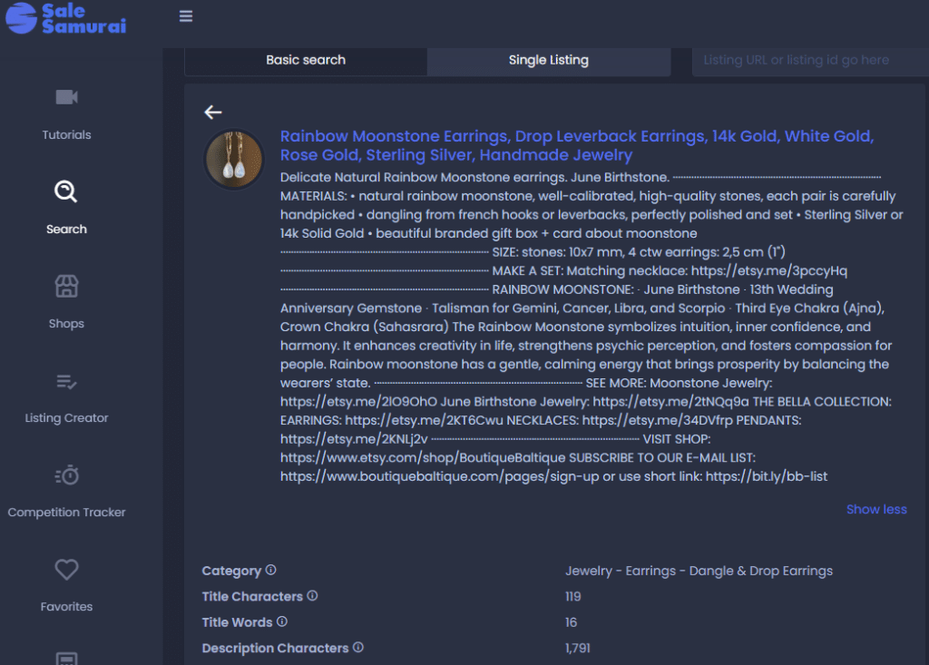Click the Title Words value 16
Image resolution: width=929 pixels, height=665 pixels.
coord(571,622)
